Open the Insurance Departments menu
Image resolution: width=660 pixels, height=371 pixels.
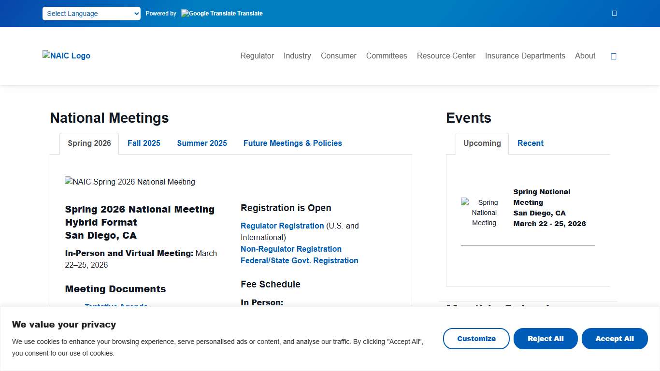click(525, 56)
